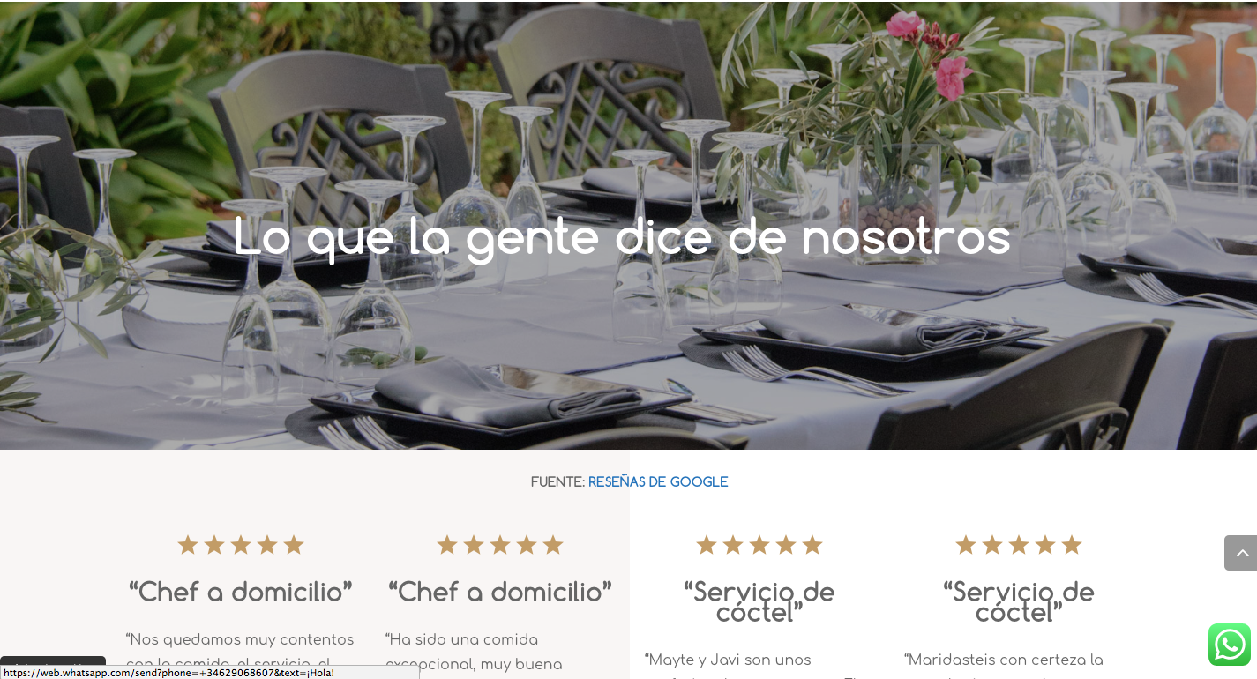Click the "Nos quedamos muy contentos" review text
1257x679 pixels.
click(240, 651)
